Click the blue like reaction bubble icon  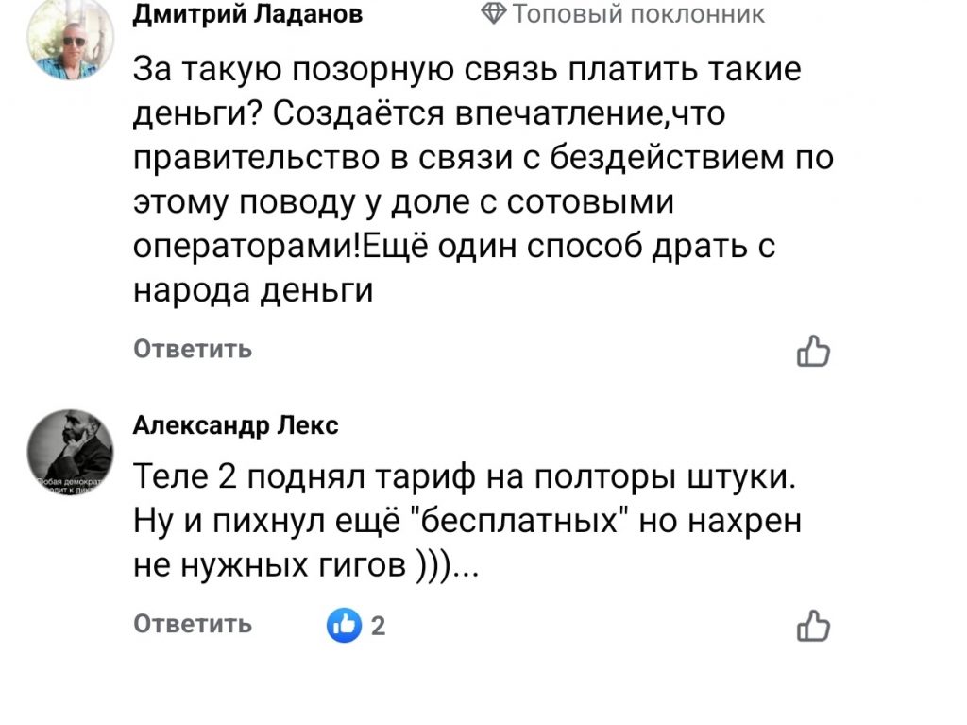pos(343,624)
